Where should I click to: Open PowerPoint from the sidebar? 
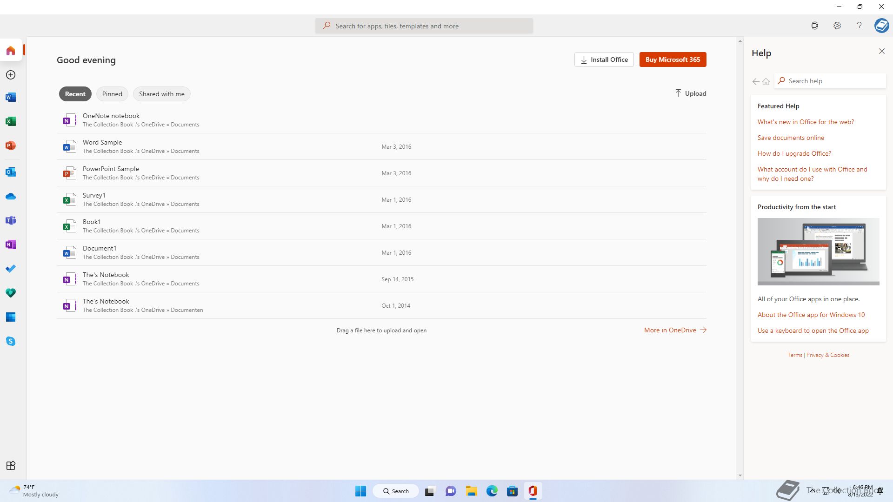[11, 145]
